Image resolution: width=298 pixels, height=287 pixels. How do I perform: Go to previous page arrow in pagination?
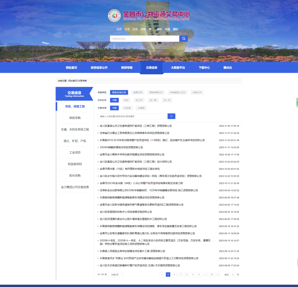click(162, 275)
